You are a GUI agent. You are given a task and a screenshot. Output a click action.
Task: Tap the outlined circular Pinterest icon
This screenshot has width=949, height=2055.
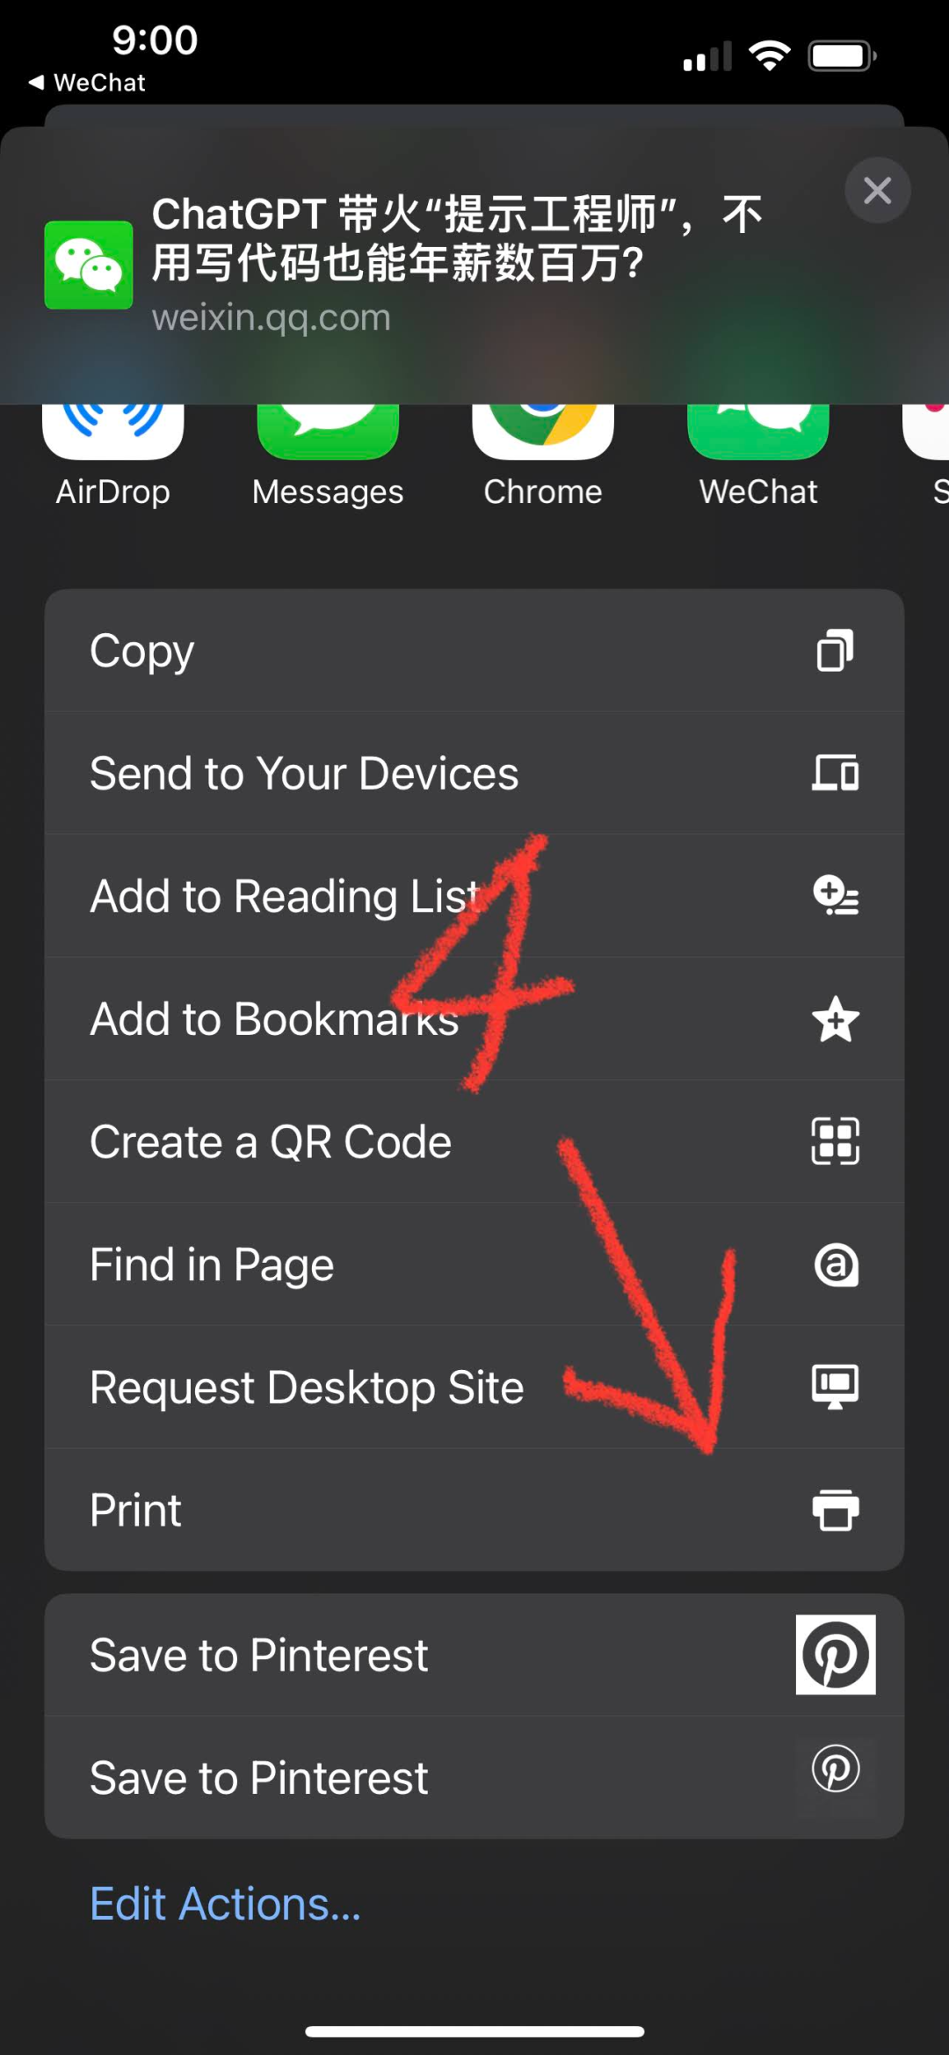coord(836,1769)
